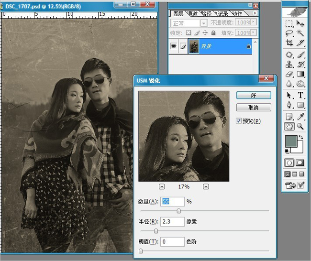Image resolution: width=311 pixels, height=261 pixels.
Task: Switch to the 通道 channels tab
Action: (192, 14)
